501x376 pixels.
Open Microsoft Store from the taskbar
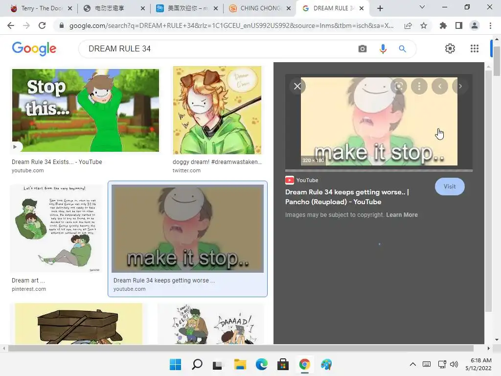283,364
